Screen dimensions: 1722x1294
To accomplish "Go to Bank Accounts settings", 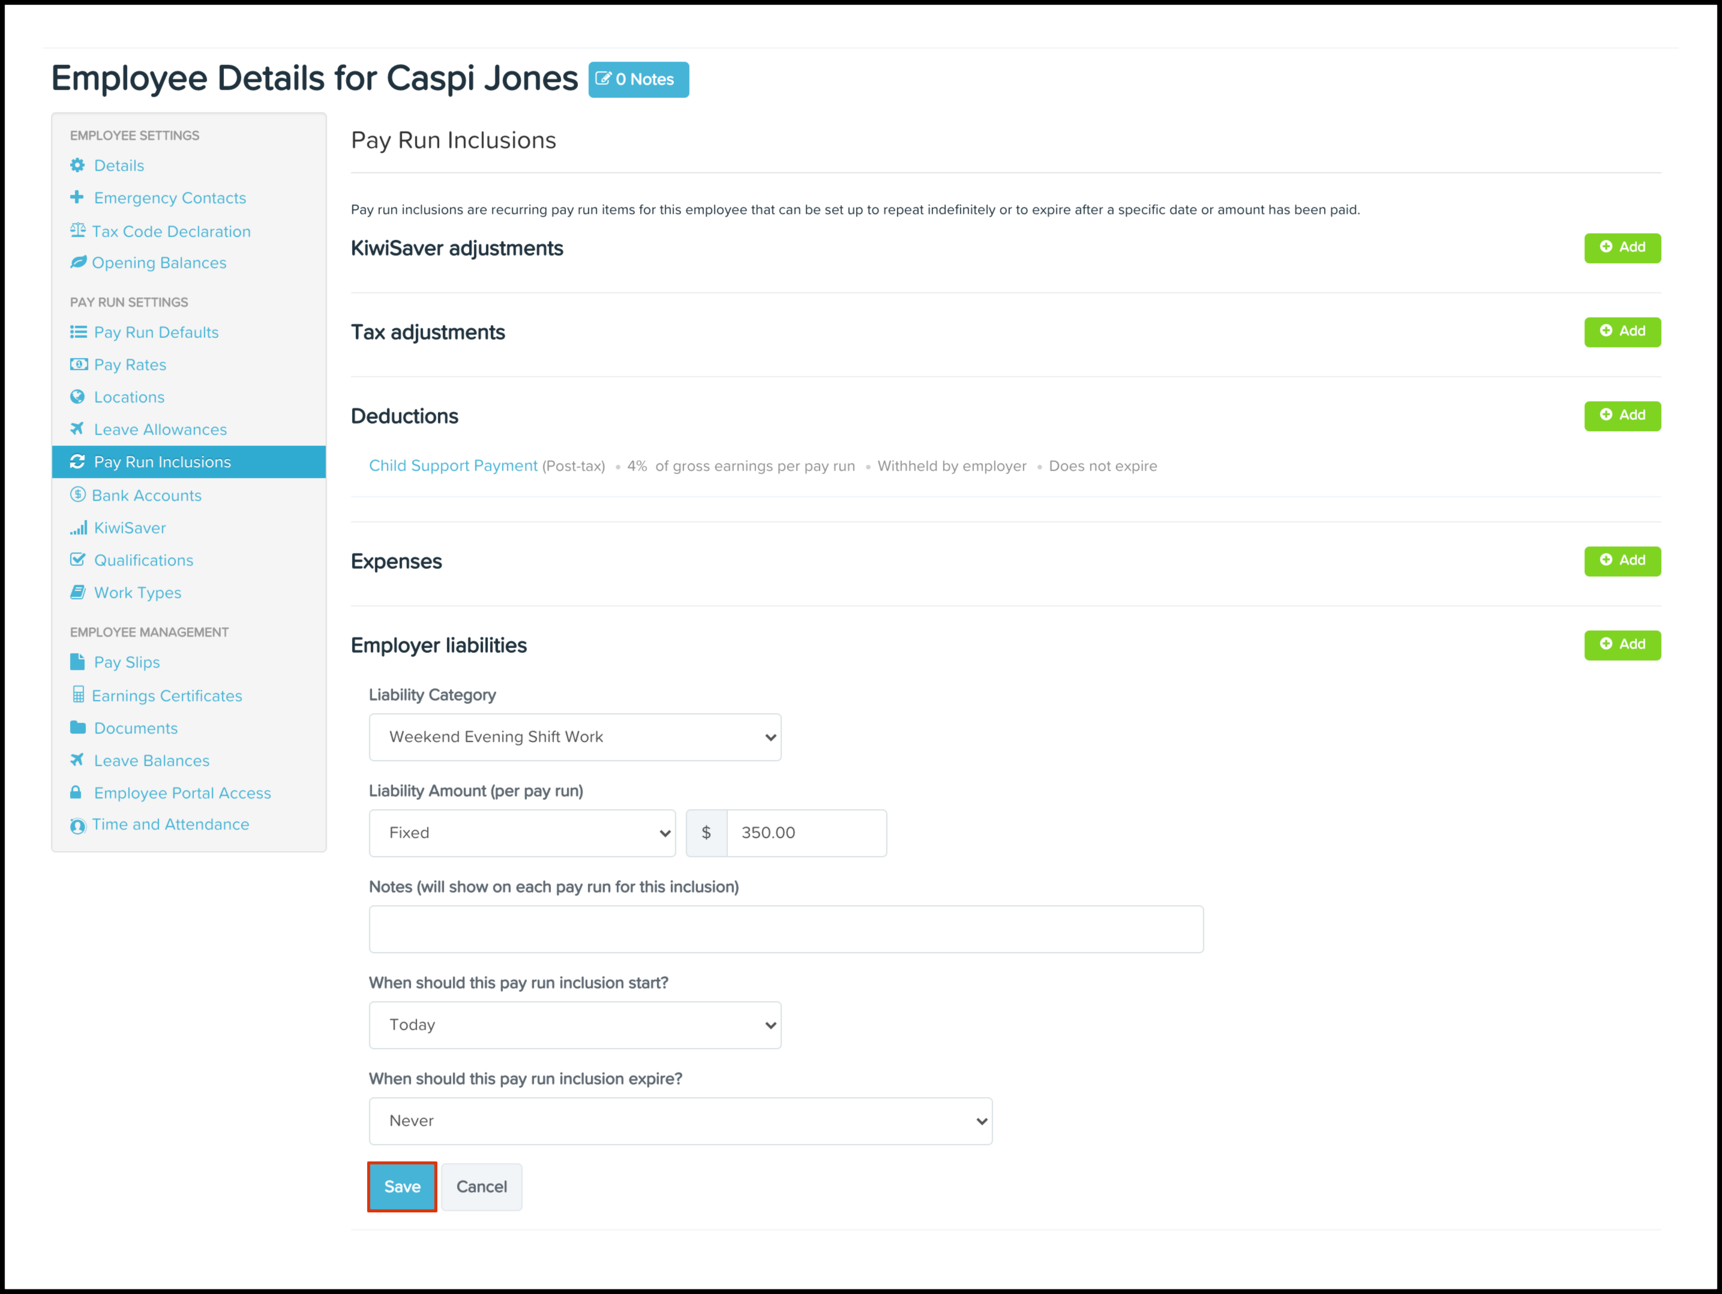I will 146,495.
